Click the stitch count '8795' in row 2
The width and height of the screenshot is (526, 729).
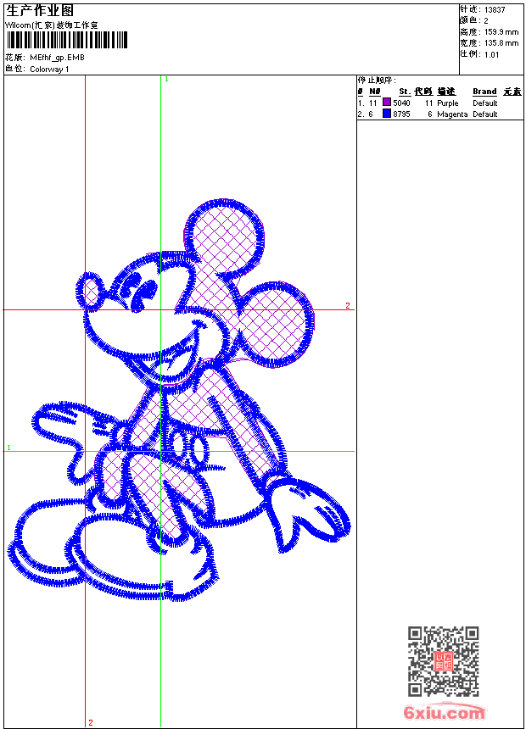[x=401, y=114]
